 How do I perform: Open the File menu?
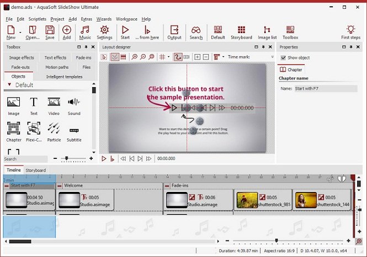coord(9,19)
